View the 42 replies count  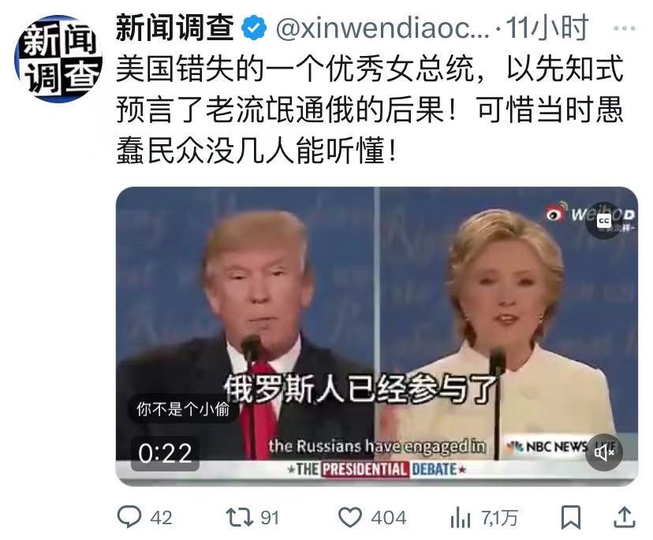click(161, 519)
